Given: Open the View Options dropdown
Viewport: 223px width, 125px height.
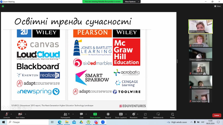Looking at the screenshot, I should pos(132,2).
